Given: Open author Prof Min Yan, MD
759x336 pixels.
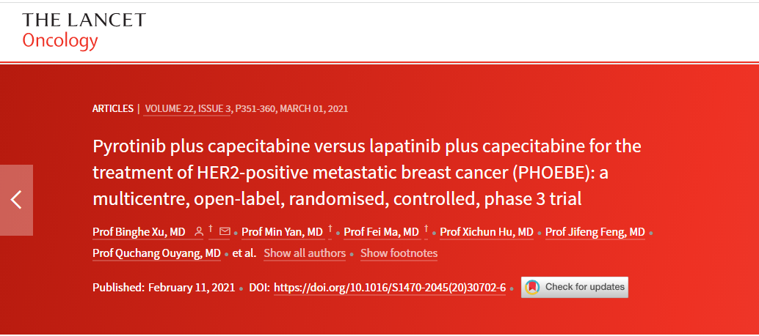Looking at the screenshot, I should pos(282,232).
